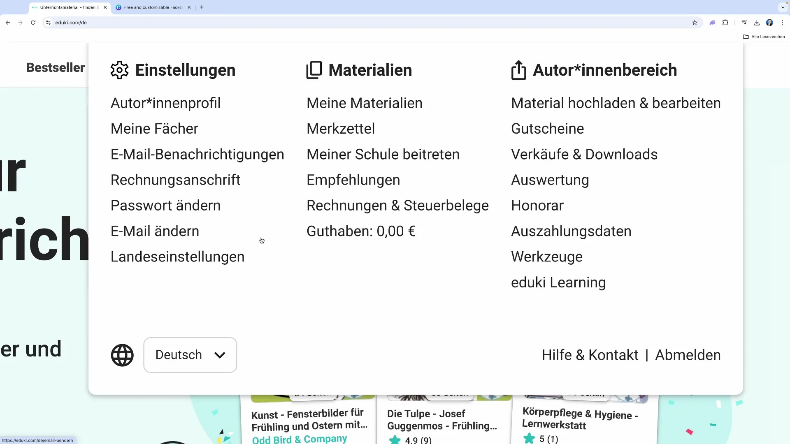Open Alle Lesezeichen bookmarks folder
Screen dimensions: 790x444
(764, 37)
